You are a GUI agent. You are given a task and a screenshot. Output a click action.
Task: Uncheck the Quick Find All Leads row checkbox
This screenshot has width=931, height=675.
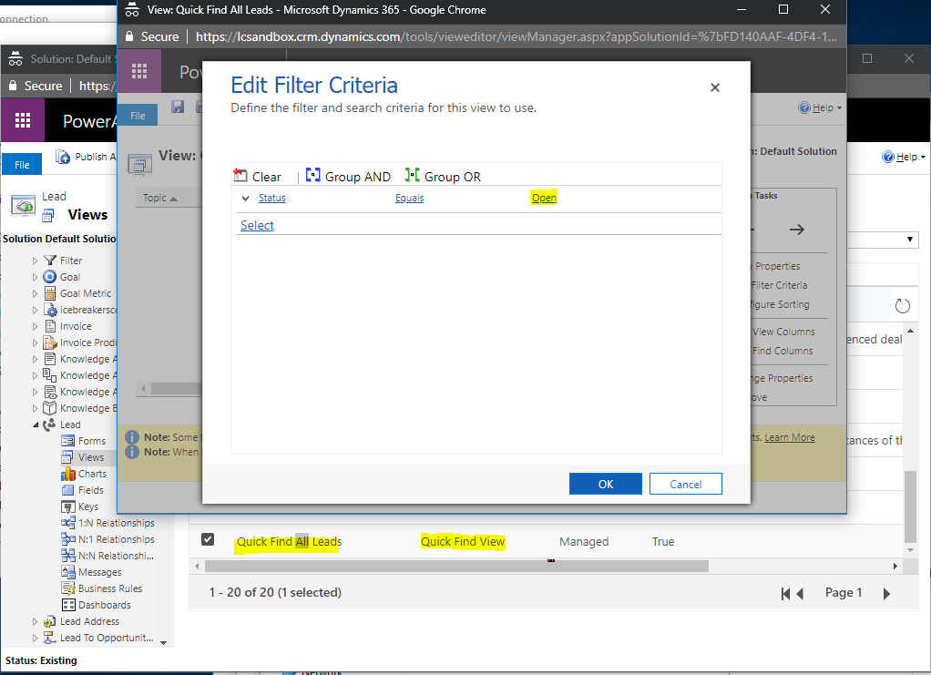pos(207,539)
